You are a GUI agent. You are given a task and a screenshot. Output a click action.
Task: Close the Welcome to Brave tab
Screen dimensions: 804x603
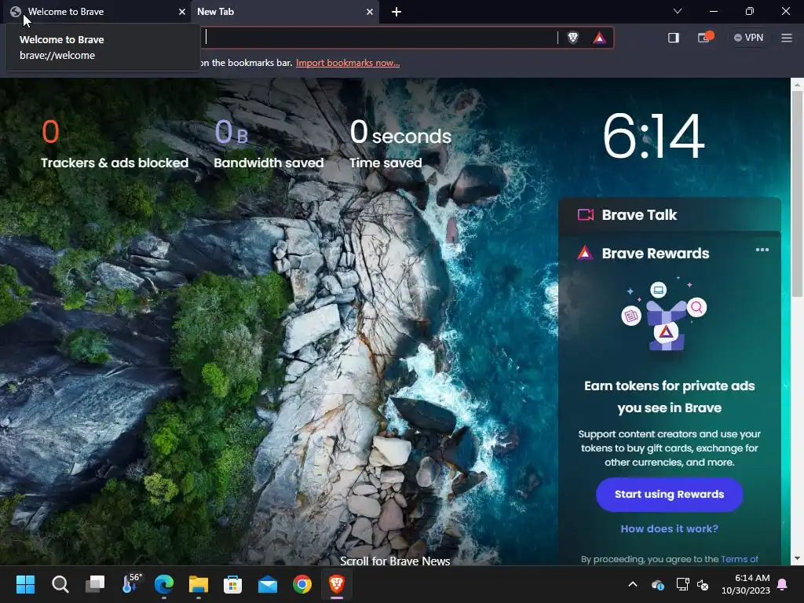(x=181, y=11)
